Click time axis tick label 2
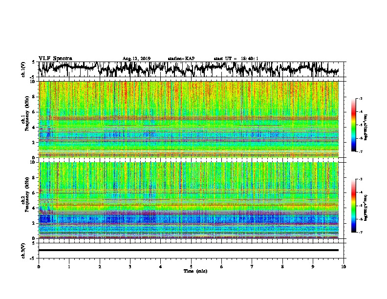This screenshot has height=299, width=387. pos(100,267)
